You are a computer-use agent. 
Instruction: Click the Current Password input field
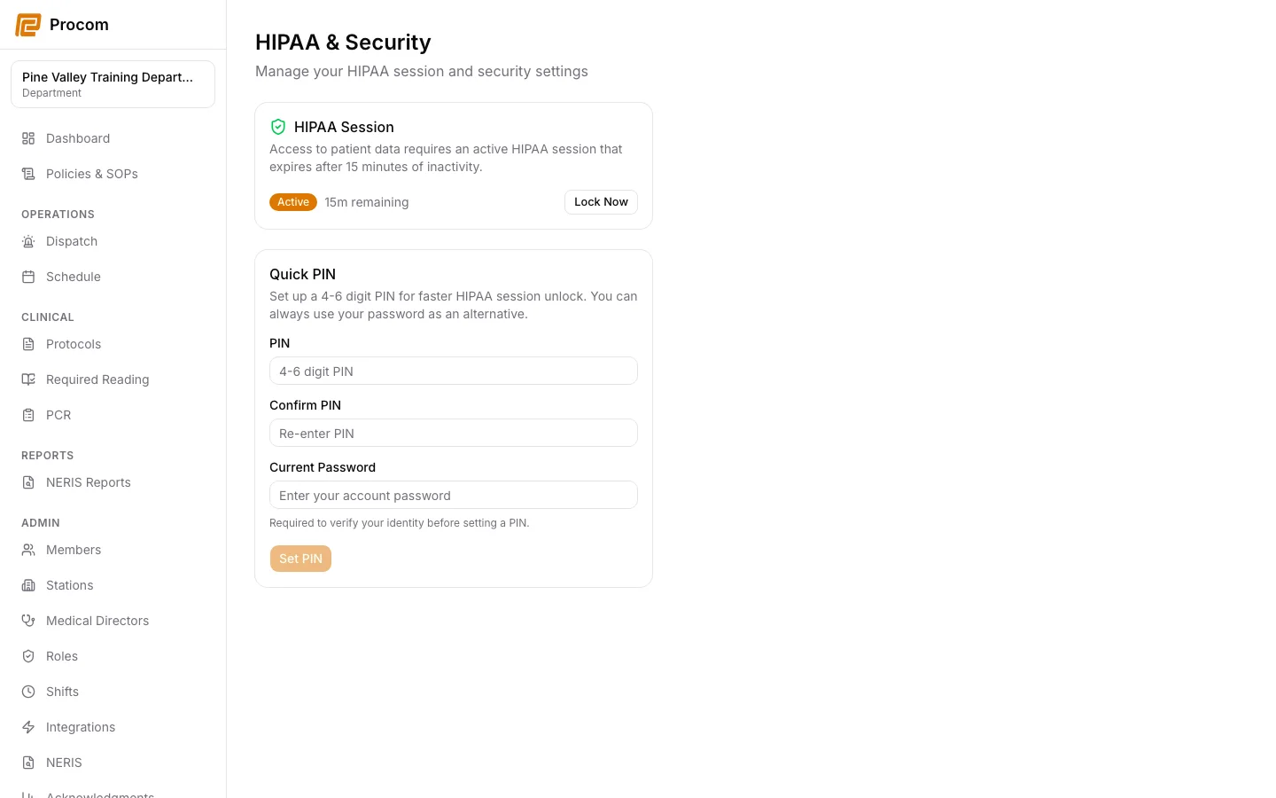click(454, 495)
